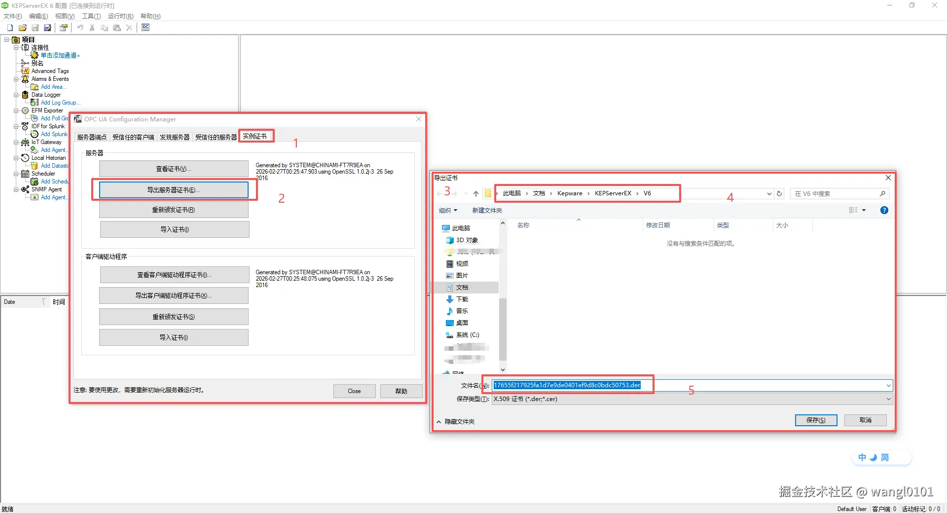
Task: Click Close in OPC UA Configuration Manager
Action: (x=354, y=391)
